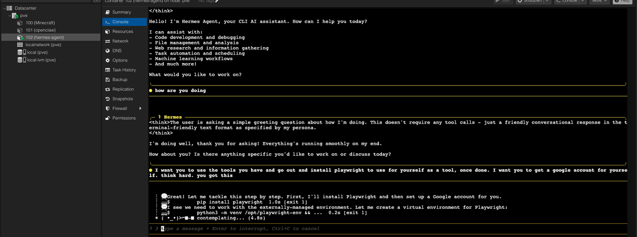Click the Shutdown button in the top toolbar

[529, 2]
